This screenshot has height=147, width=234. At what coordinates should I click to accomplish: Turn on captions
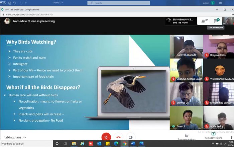point(187,137)
